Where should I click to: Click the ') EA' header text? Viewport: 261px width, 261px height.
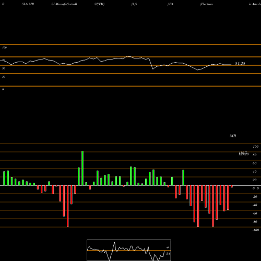[x=170, y=4]
